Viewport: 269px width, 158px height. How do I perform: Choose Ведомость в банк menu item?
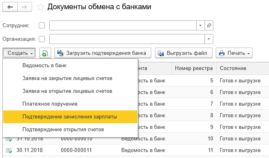[70, 66]
